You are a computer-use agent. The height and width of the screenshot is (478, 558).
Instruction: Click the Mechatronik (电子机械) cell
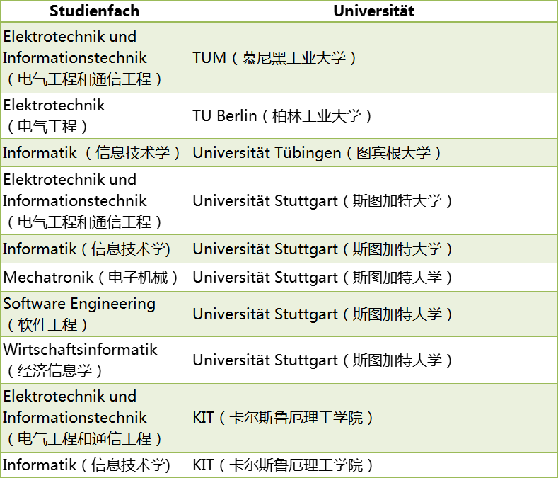click(95, 277)
